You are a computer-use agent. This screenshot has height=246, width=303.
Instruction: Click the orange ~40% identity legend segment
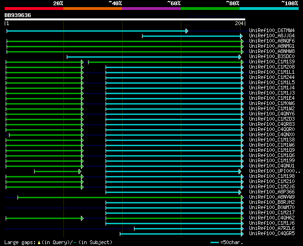[93, 9]
